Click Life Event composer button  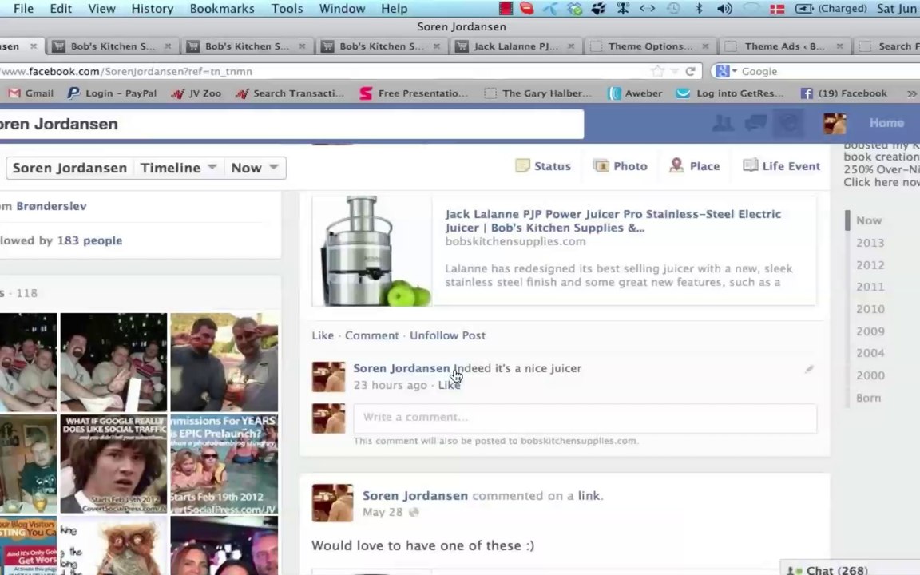[781, 166]
